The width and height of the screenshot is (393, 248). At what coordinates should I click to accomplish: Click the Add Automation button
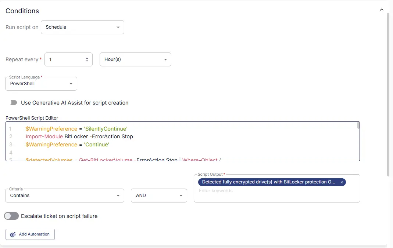[x=30, y=234]
